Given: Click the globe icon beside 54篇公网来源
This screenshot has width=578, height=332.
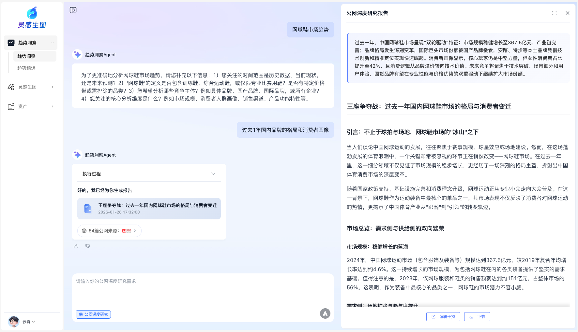Looking at the screenshot, I should 84,231.
